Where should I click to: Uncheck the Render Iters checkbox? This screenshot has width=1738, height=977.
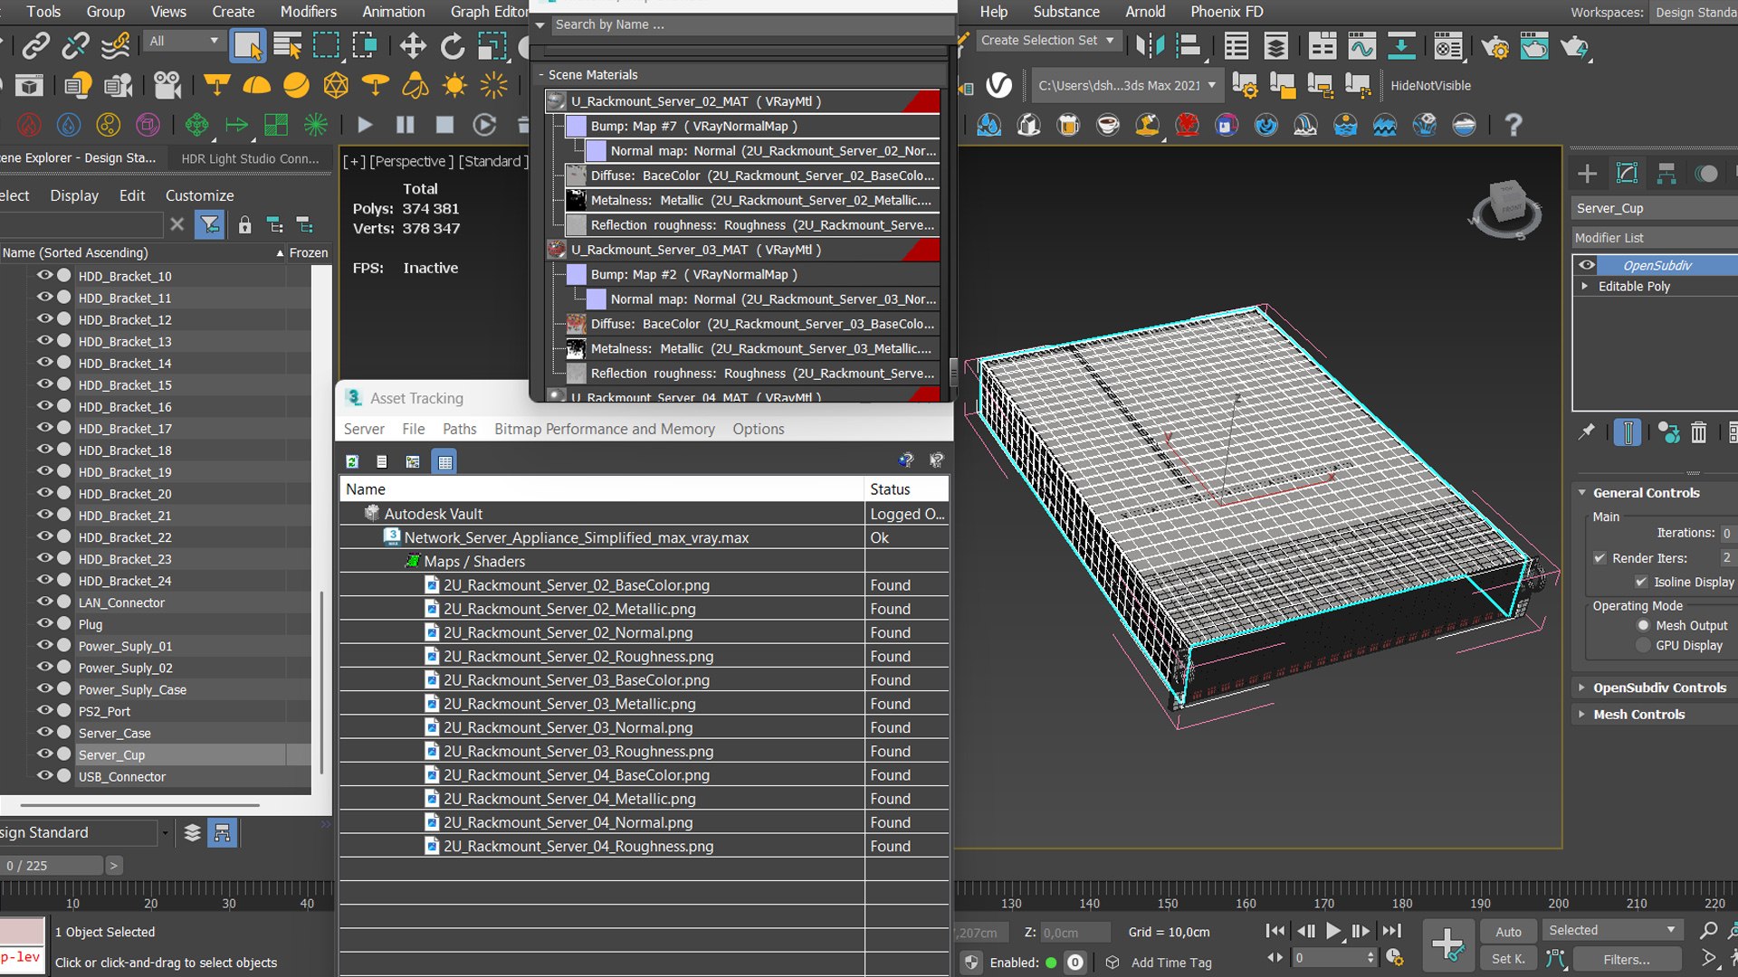(1600, 558)
